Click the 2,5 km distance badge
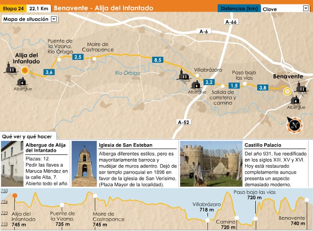Screen dimensions: 313x231 point(78,57)
